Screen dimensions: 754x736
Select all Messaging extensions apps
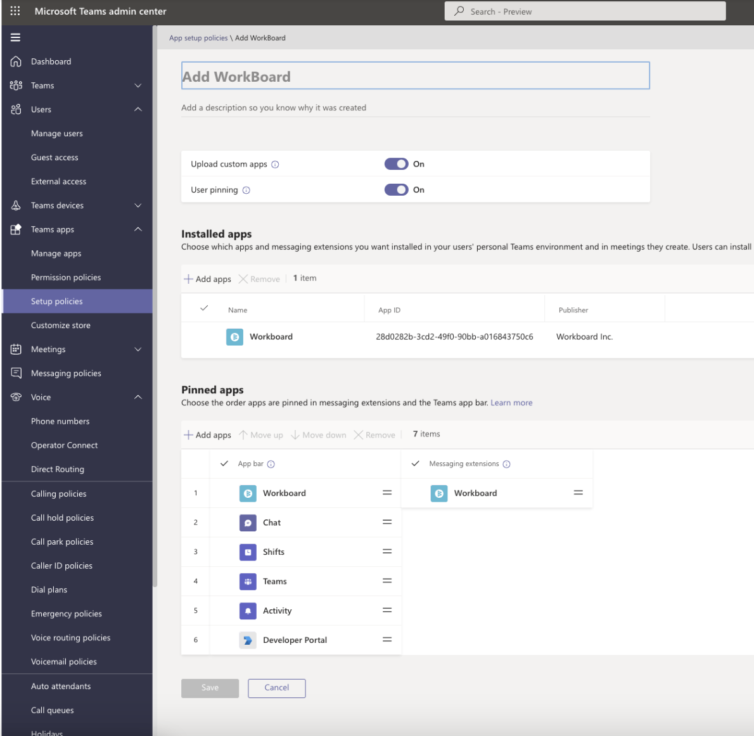point(416,464)
